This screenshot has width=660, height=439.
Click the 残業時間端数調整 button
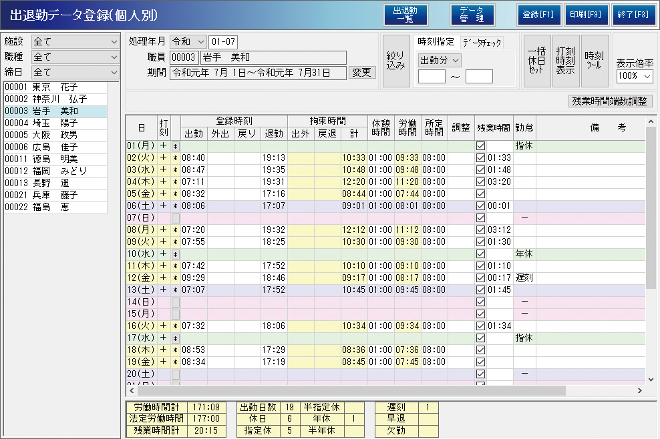tap(610, 101)
